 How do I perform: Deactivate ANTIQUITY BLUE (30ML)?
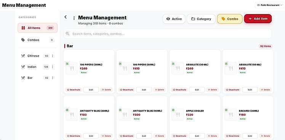(74, 136)
